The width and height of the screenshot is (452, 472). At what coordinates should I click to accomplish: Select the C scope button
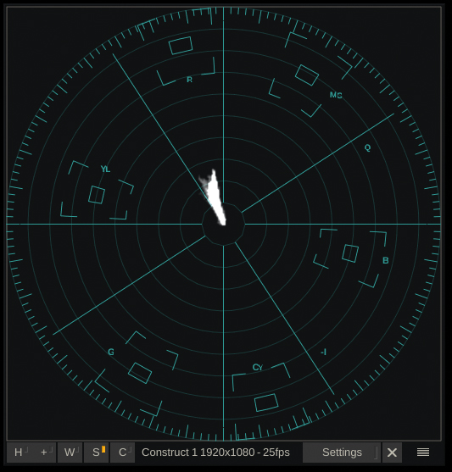(122, 453)
